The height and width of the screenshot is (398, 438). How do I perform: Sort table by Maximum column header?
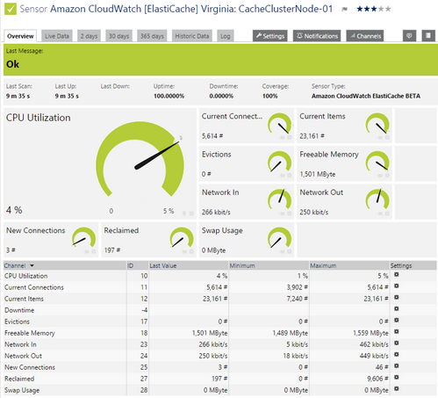(323, 265)
